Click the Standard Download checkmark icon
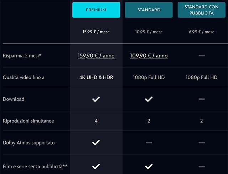228x174 pixels. (x=149, y=99)
